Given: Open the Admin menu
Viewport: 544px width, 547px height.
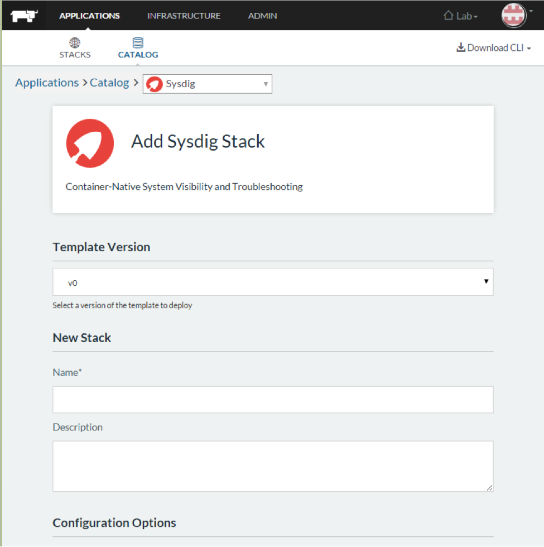Looking at the screenshot, I should pos(262,16).
